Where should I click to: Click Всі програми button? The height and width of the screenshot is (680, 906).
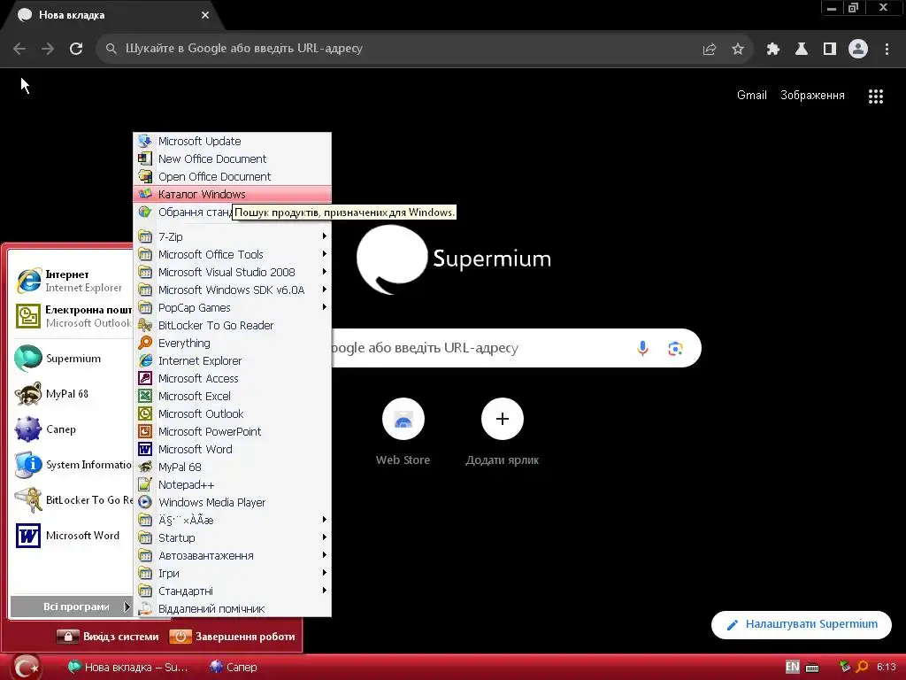[72, 607]
